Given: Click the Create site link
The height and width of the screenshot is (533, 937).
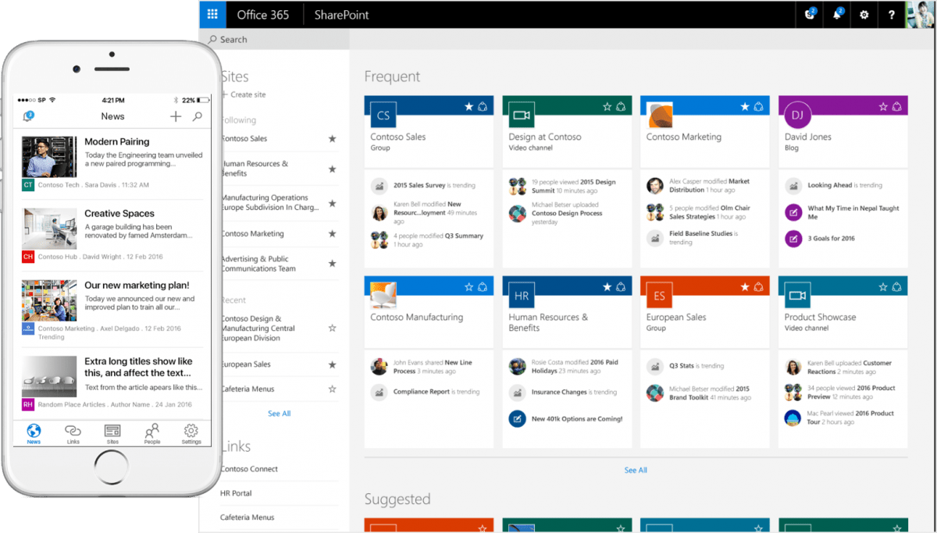Looking at the screenshot, I should point(247,94).
